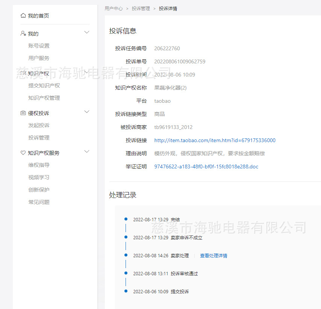Image resolution: width=321 pixels, height=309 pixels.
Task: Go to 用户中心 in the breadcrumb
Action: 114,9
